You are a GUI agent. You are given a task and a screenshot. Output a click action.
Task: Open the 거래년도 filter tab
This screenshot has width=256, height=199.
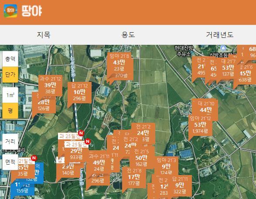pos(220,35)
